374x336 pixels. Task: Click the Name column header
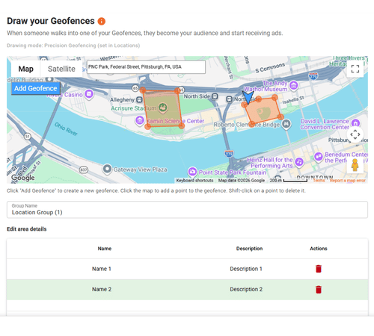coord(105,249)
